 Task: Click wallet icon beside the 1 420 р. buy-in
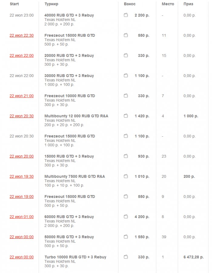126,116
